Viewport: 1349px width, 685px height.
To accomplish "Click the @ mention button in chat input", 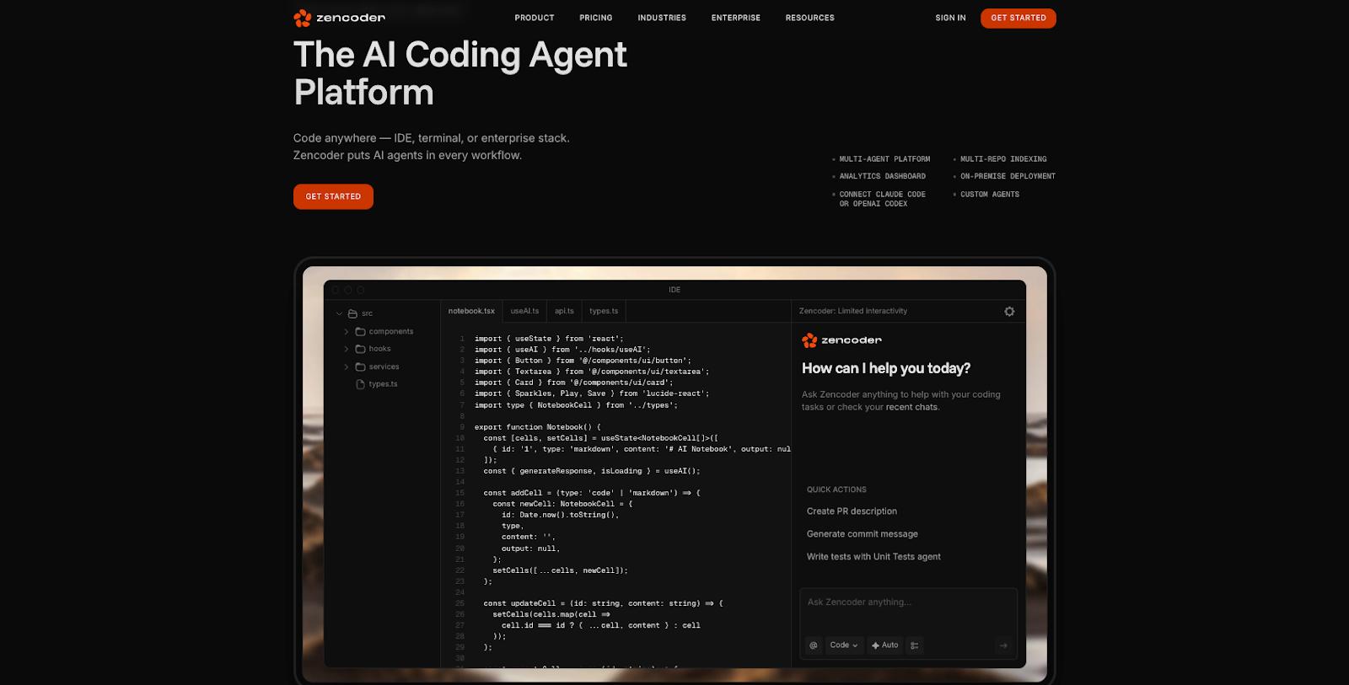I will point(814,645).
